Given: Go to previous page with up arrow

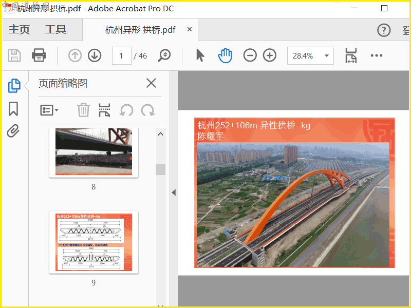Looking at the screenshot, I should tap(75, 55).
